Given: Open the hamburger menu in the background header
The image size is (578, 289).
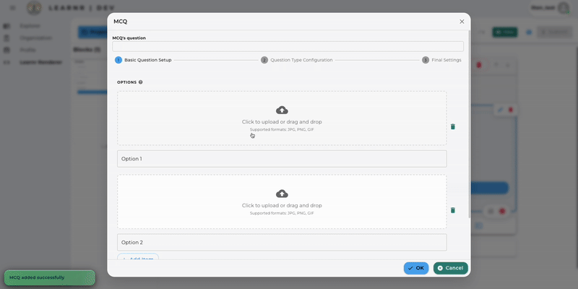Looking at the screenshot, I should point(13,8).
